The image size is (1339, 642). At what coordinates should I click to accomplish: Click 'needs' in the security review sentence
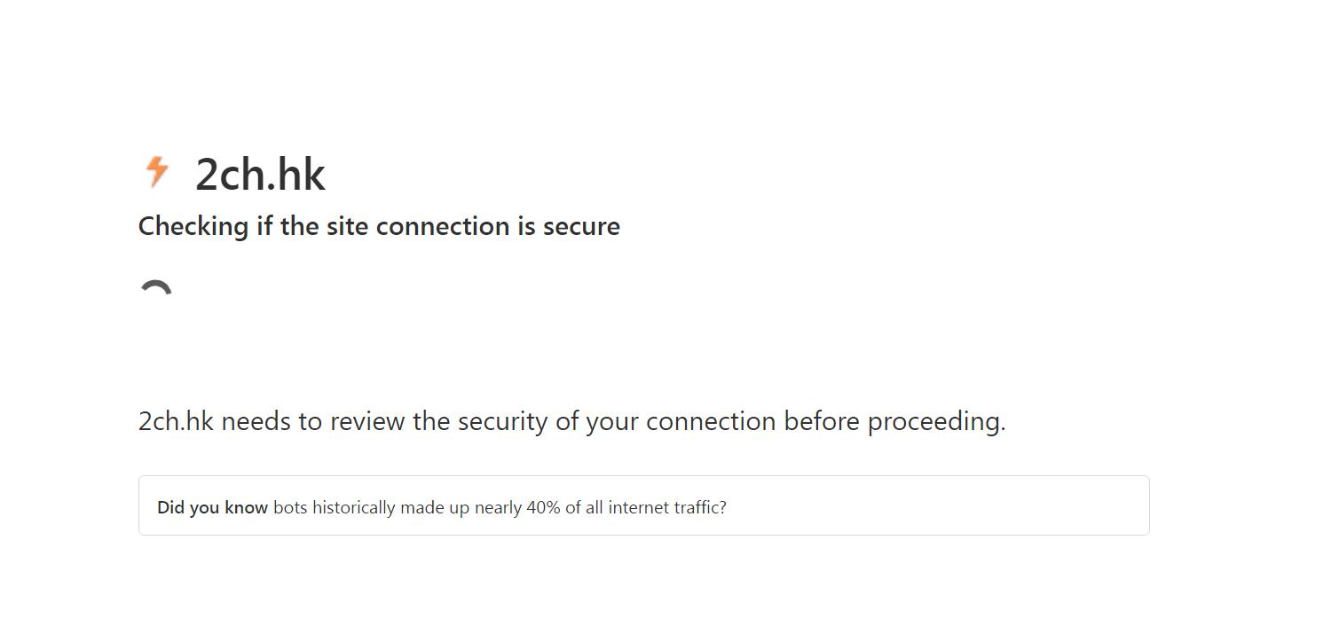[256, 422]
